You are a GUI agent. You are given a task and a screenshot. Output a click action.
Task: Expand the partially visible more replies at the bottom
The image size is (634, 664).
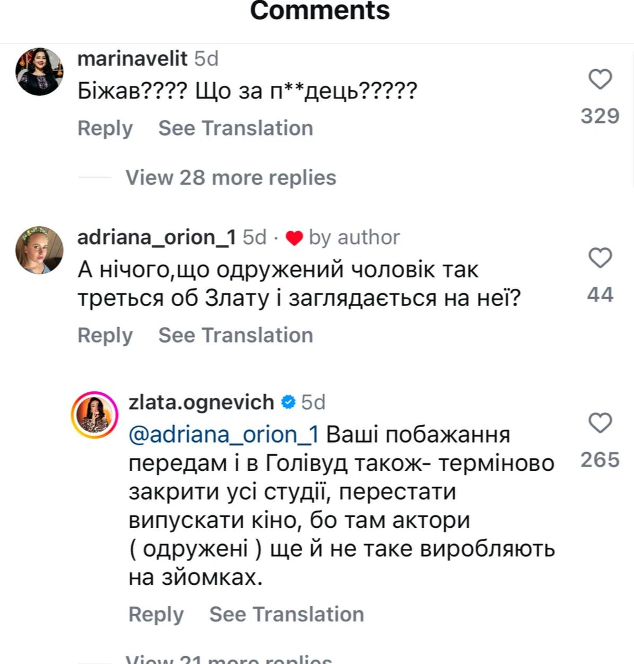point(228,660)
